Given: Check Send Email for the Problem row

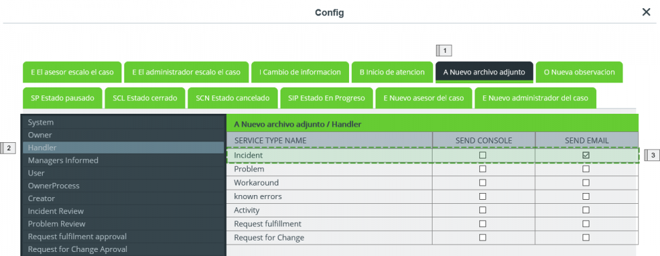Looking at the screenshot, I should (x=586, y=169).
